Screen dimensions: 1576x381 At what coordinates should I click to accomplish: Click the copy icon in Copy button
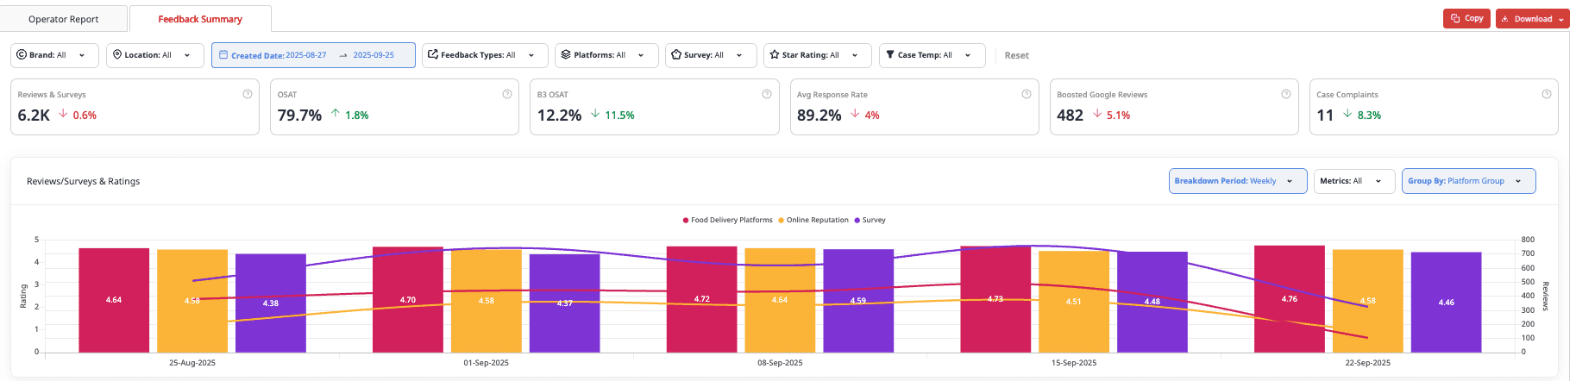[x=1455, y=18]
